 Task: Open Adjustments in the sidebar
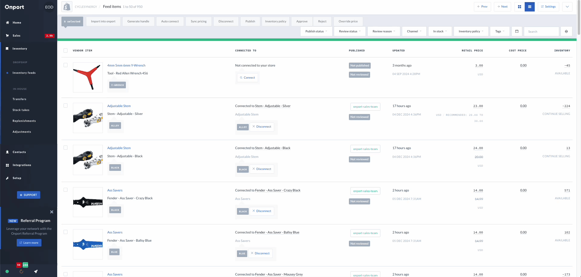click(x=22, y=132)
